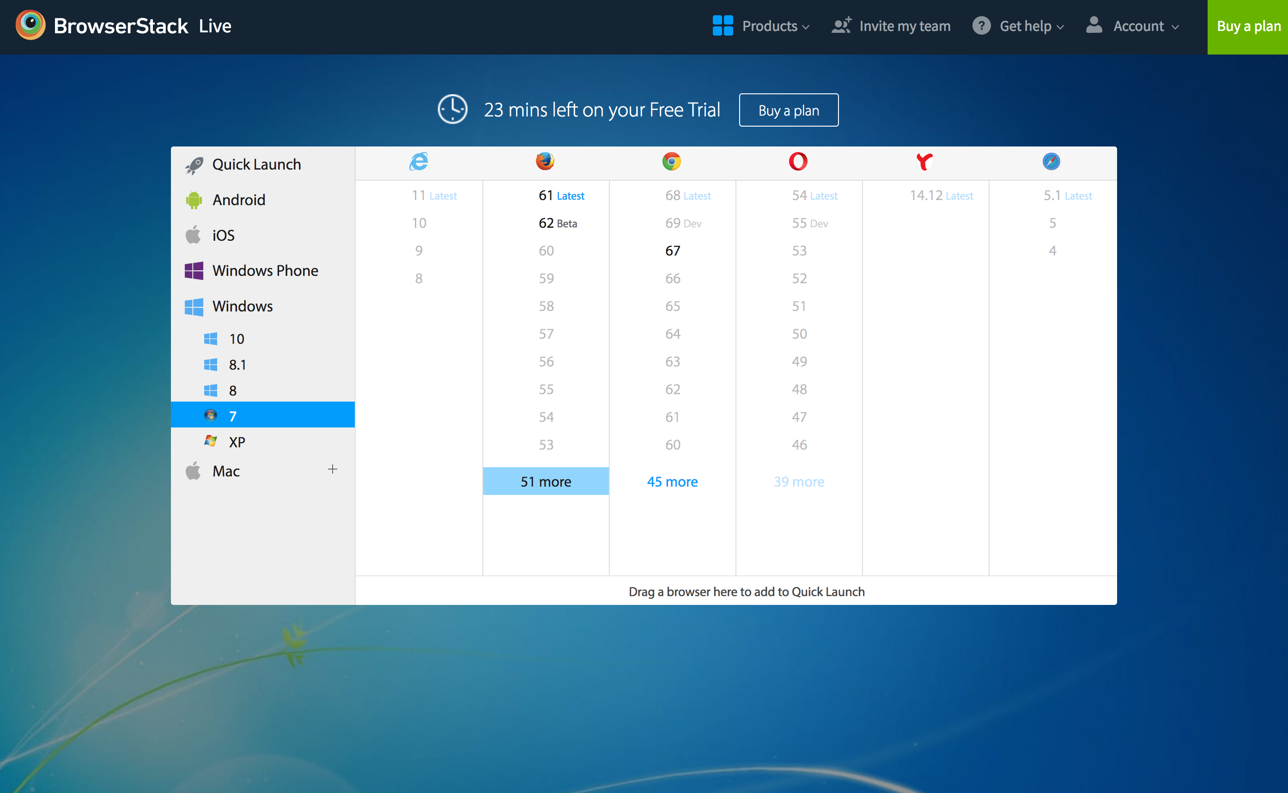Click the Windows Phone logo icon
This screenshot has width=1288, height=793.
[x=194, y=271]
